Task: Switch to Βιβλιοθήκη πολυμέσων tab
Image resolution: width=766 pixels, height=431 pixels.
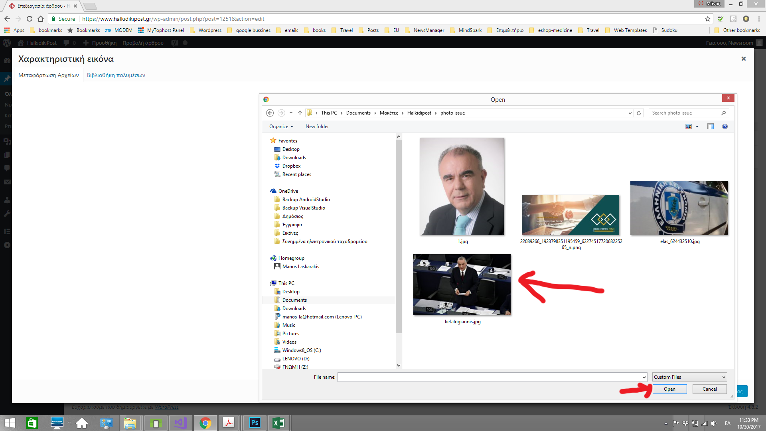Action: click(x=116, y=75)
